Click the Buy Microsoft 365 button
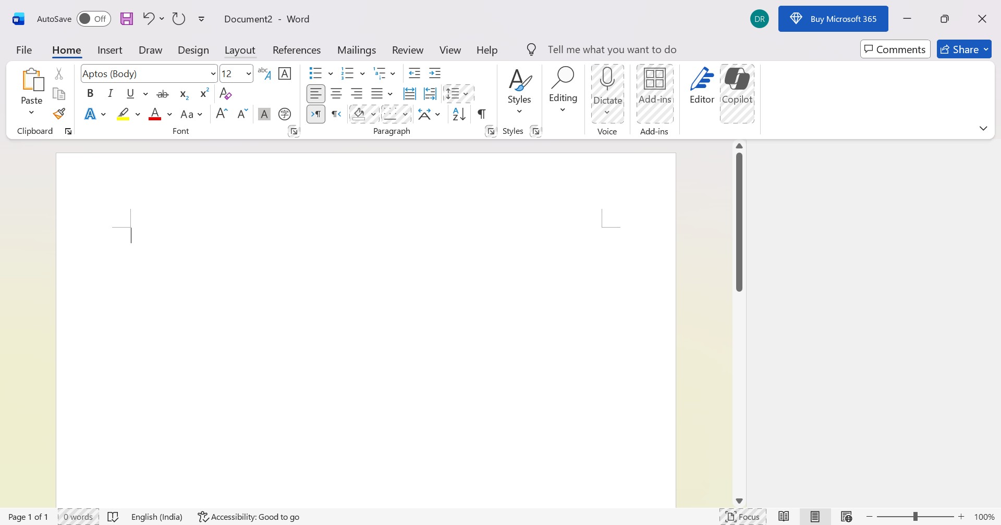The image size is (1001, 525). point(833,19)
